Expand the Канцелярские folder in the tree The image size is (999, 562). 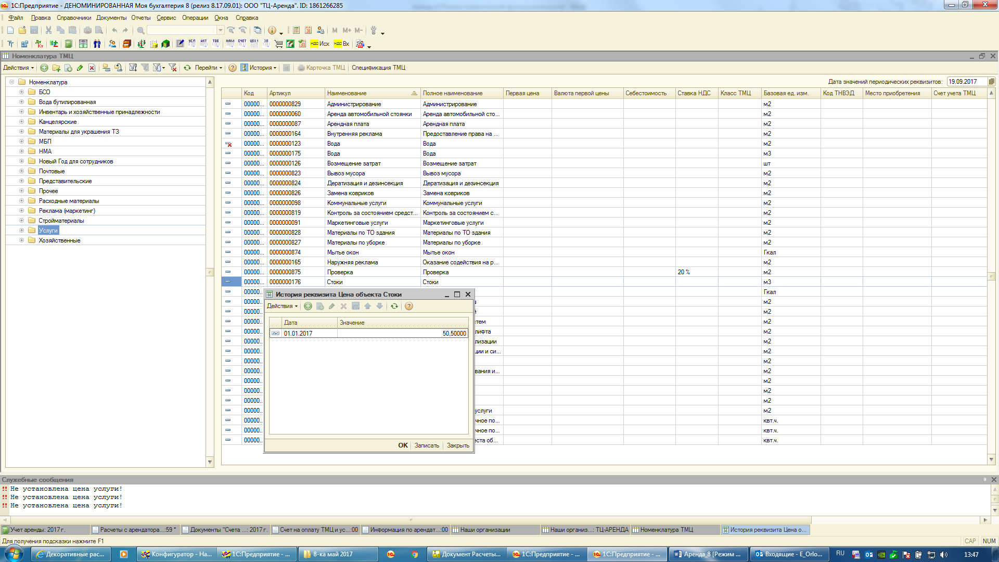click(x=21, y=122)
